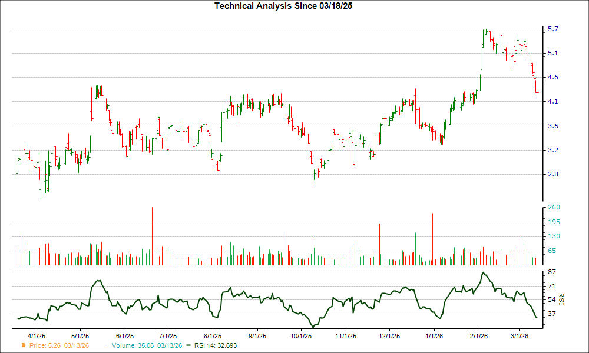Pick the 7/1/25 date axis label

click(169, 337)
